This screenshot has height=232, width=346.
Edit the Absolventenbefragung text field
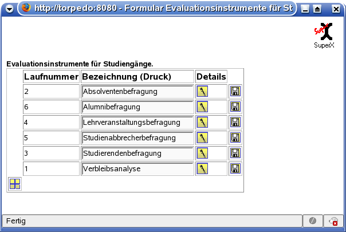(137, 92)
